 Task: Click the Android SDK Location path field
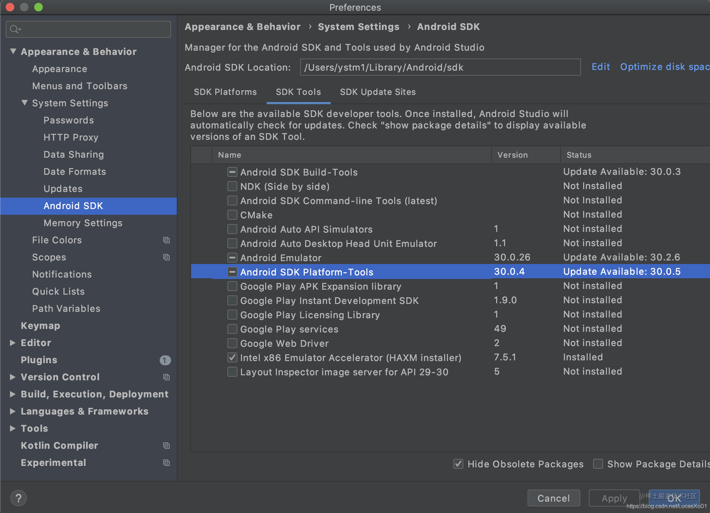point(440,67)
